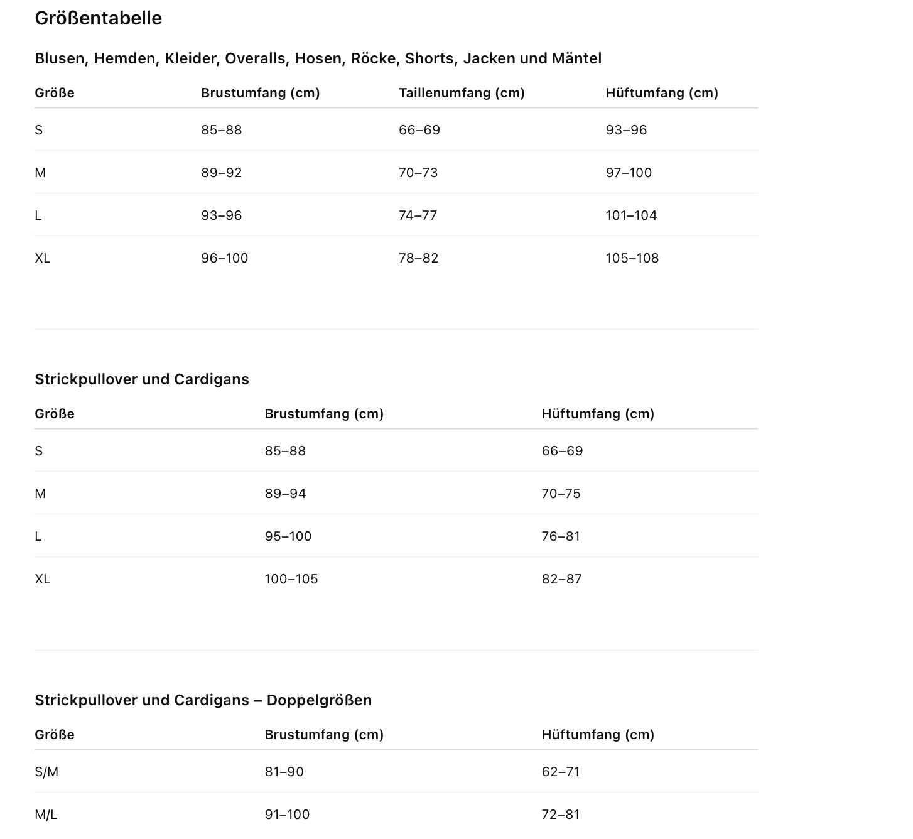
Task: Click the 74–77 waist value for L
Action: click(x=418, y=215)
